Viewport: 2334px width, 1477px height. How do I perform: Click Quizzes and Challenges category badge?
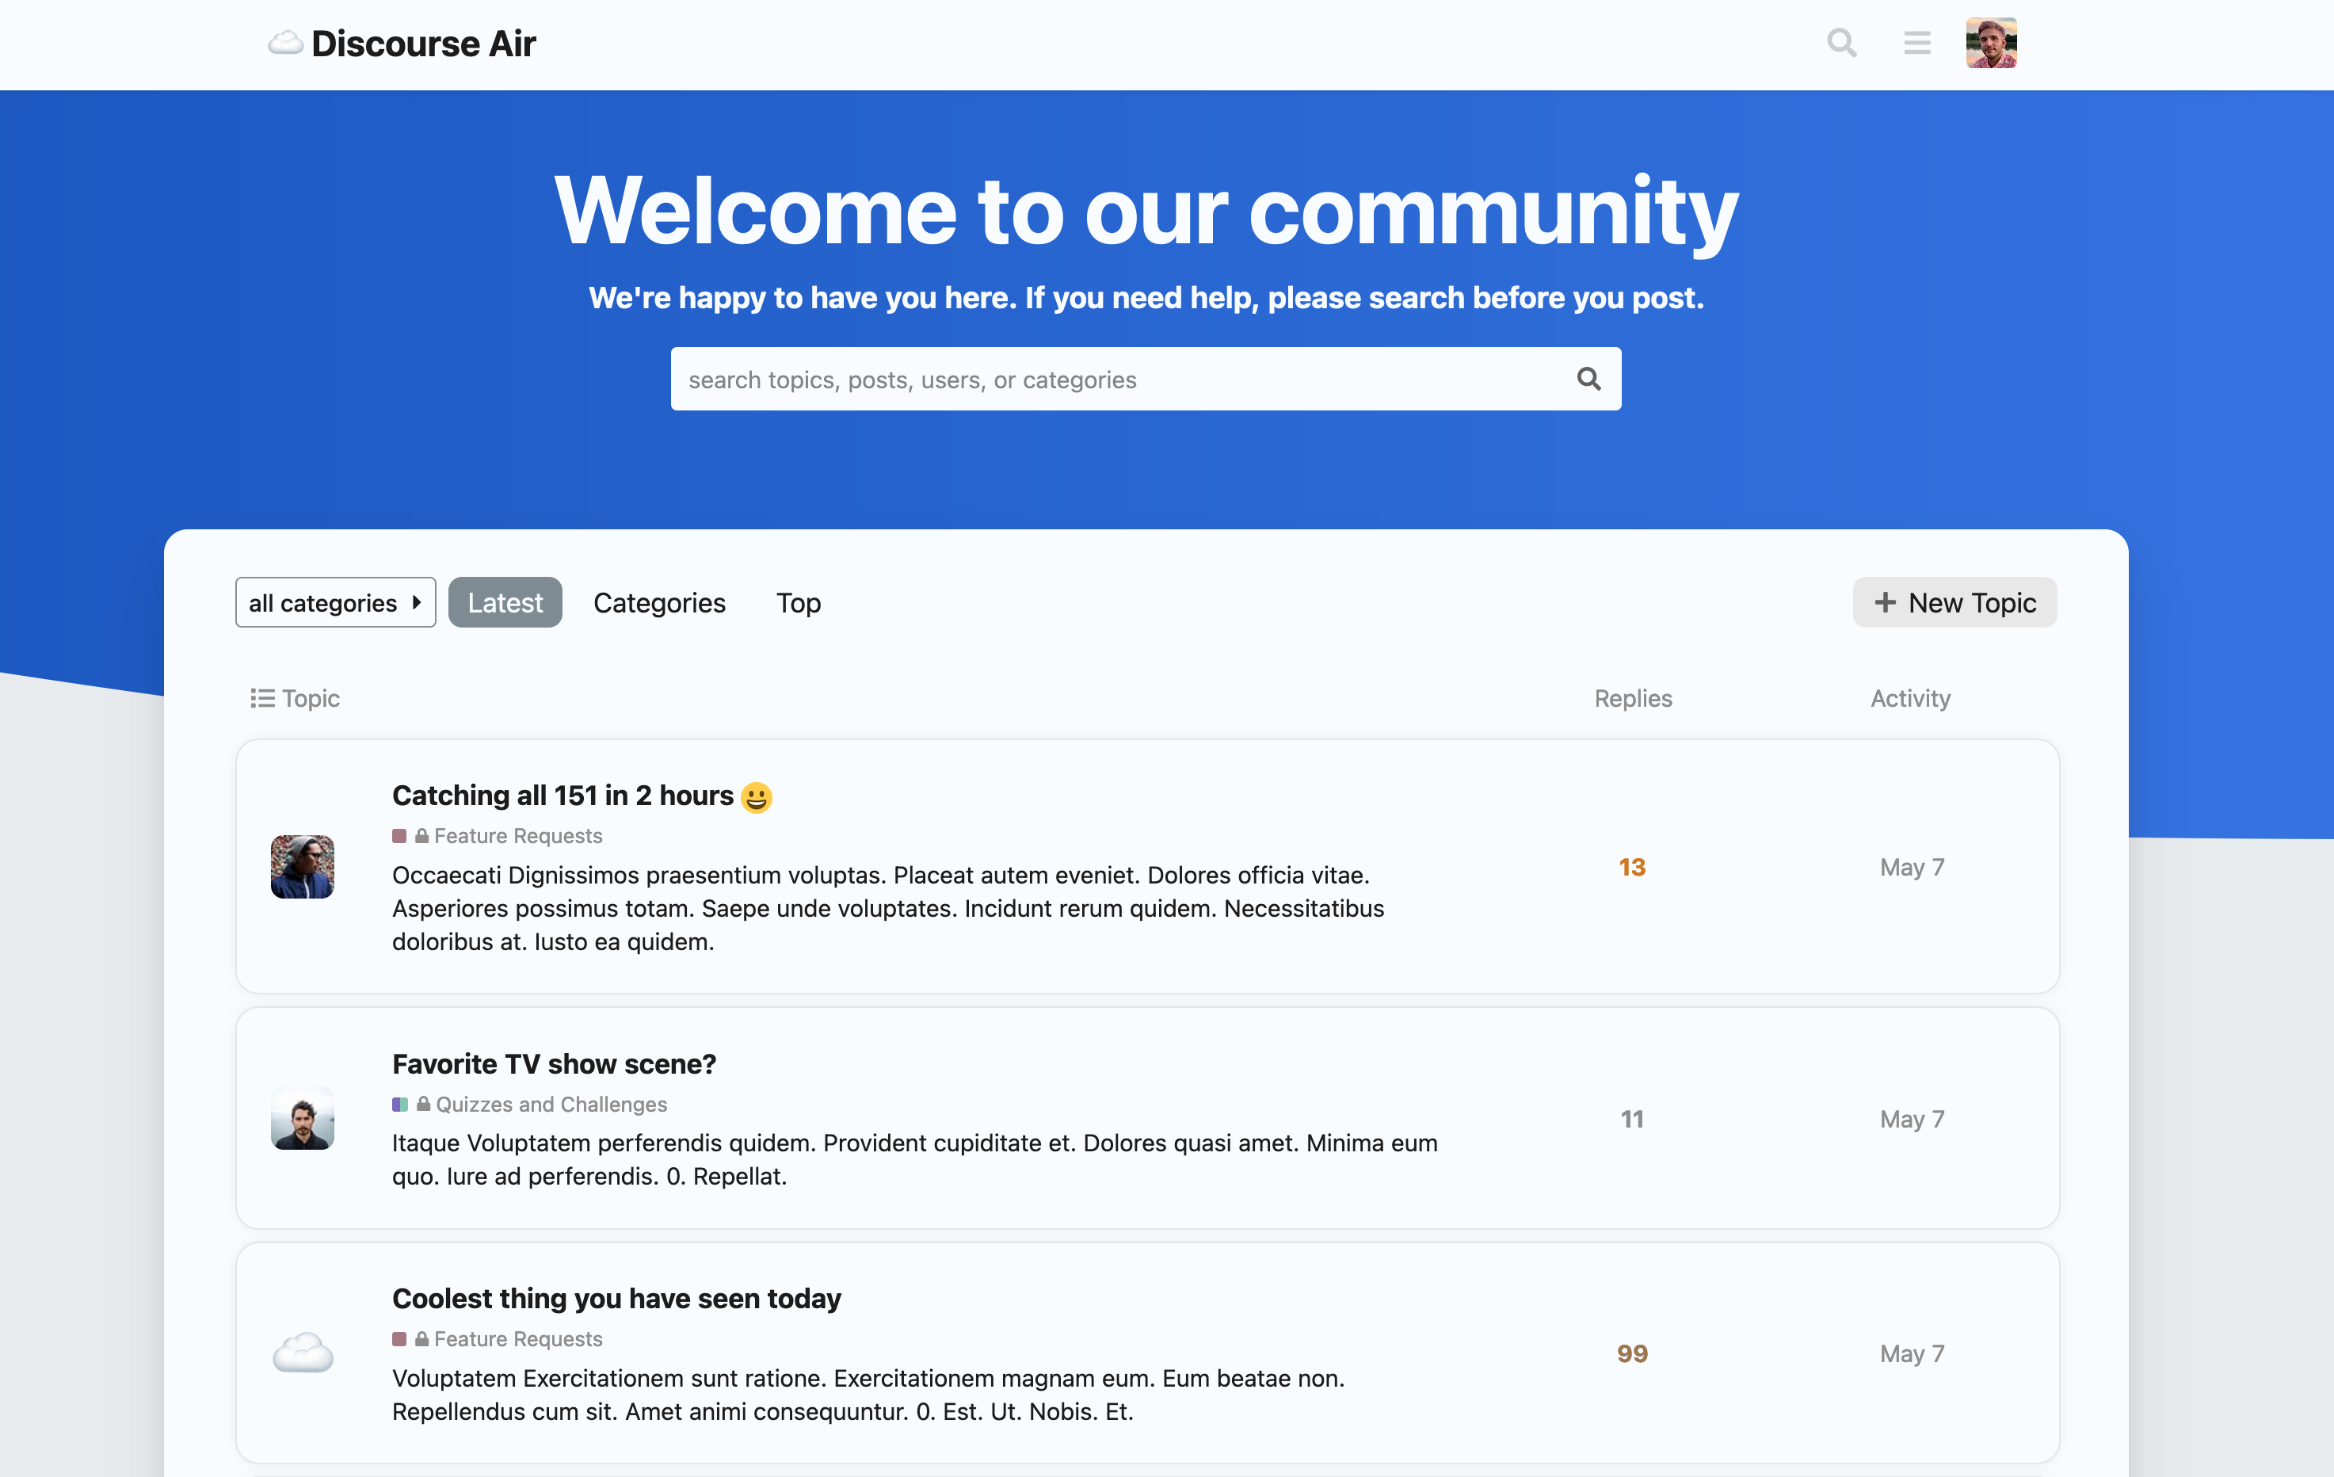[551, 1104]
